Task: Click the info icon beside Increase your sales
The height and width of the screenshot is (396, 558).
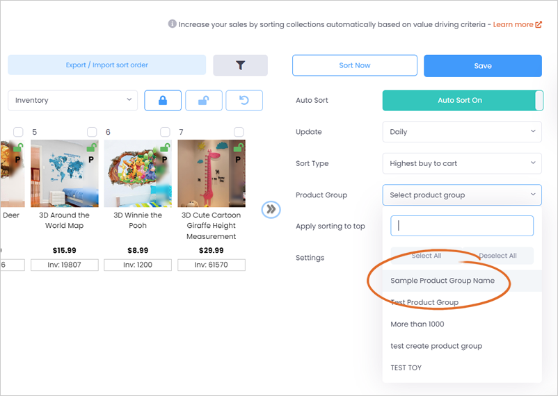Action: pos(172,24)
